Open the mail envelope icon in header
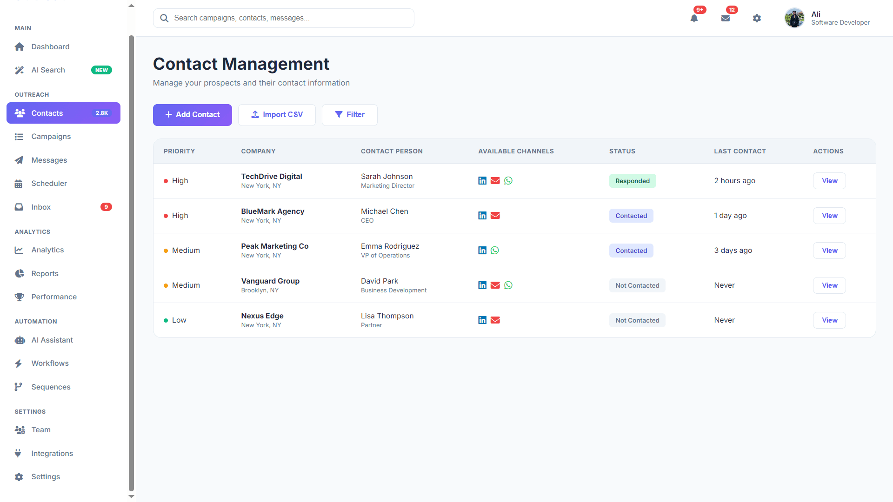The width and height of the screenshot is (893, 502). (725, 18)
